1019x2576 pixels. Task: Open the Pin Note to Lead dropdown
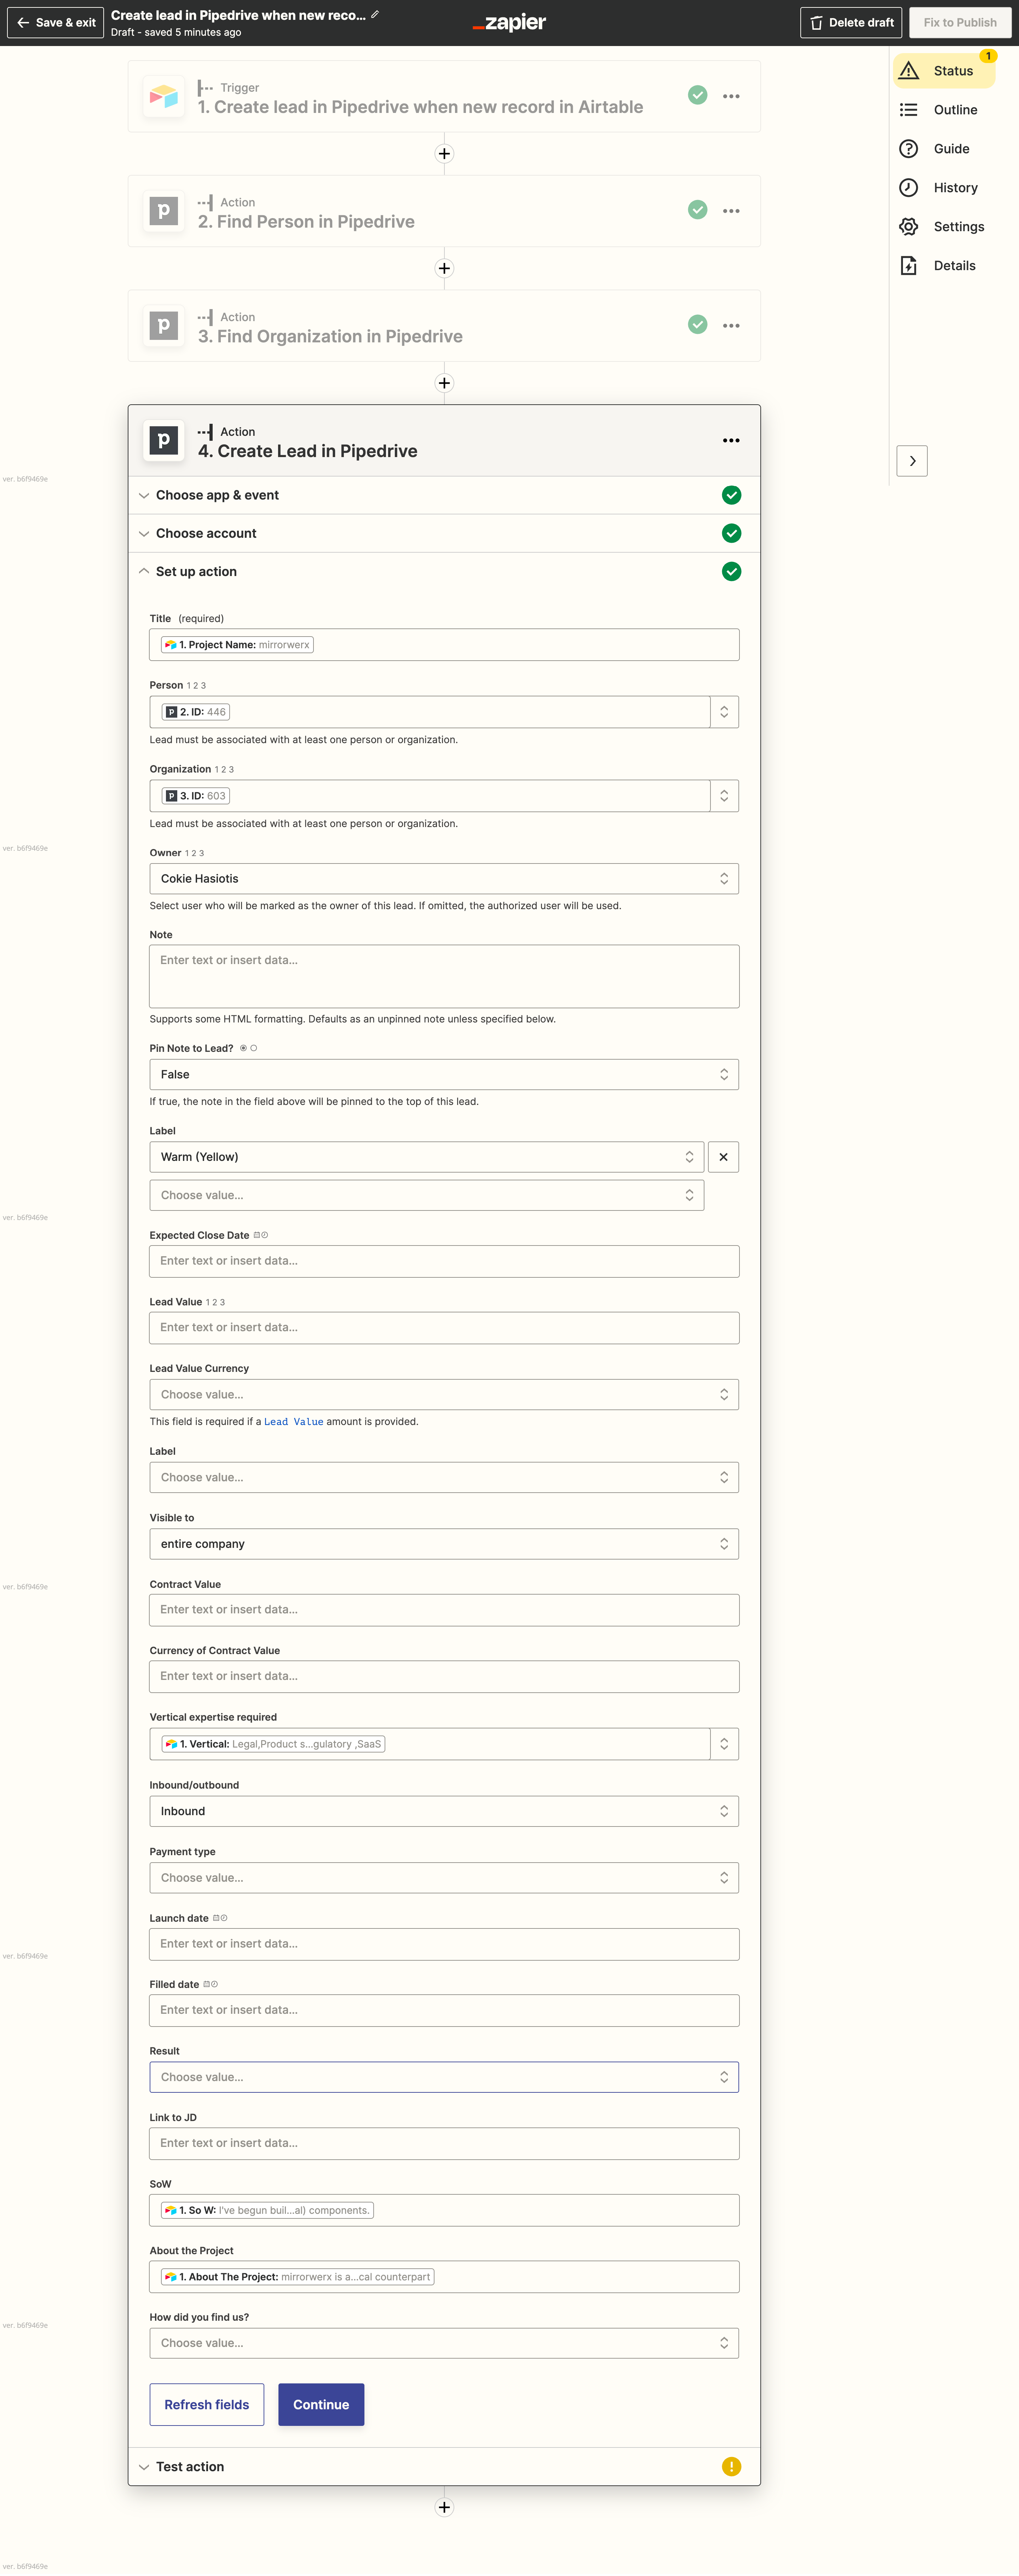[x=444, y=1074]
